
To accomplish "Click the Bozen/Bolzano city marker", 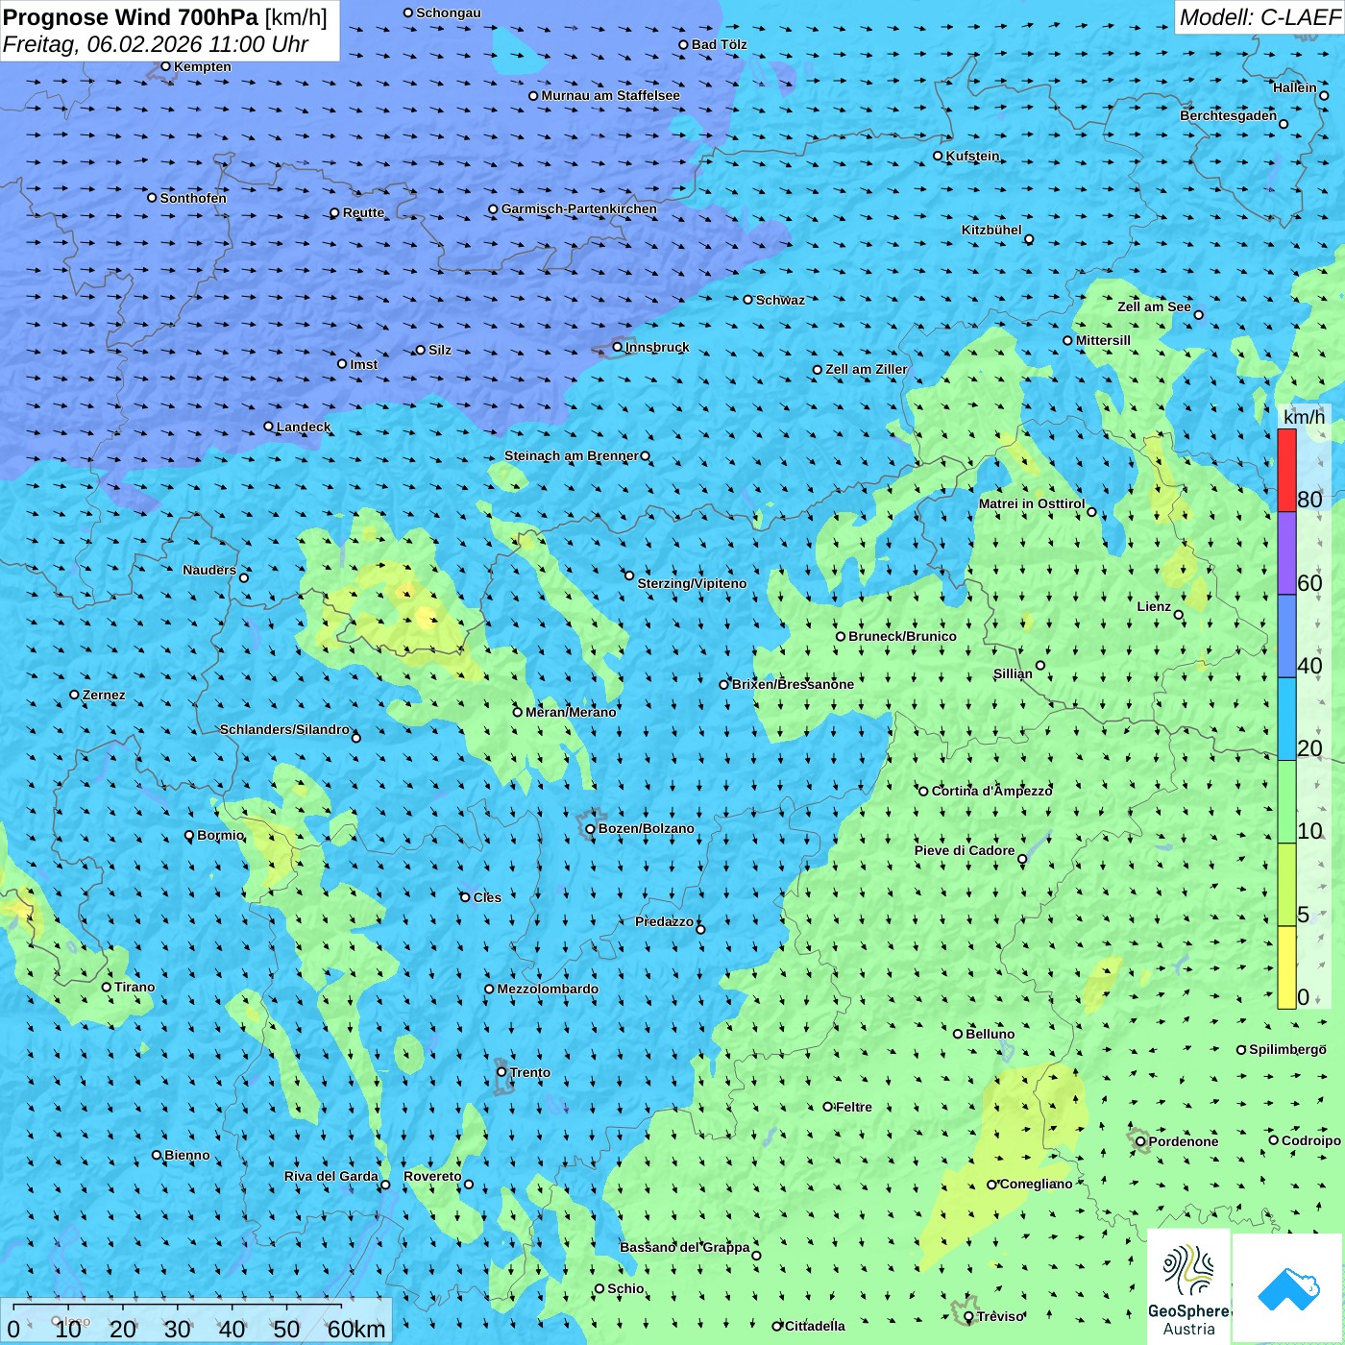I will 591,828.
